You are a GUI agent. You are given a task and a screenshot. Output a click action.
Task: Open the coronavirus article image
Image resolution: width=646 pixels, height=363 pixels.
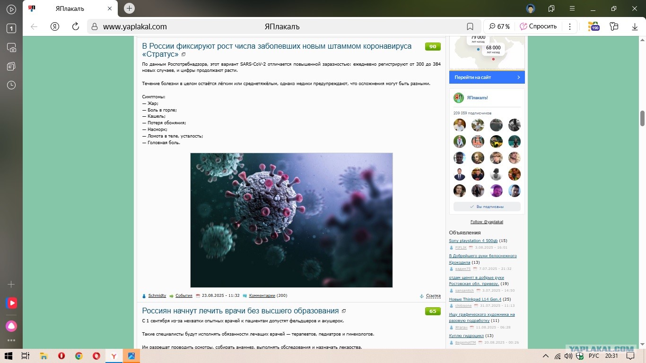click(x=291, y=220)
